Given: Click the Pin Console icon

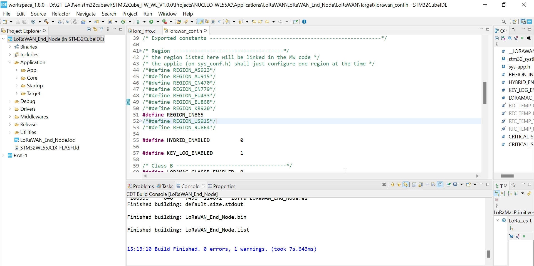Looking at the screenshot, I should 449,184.
